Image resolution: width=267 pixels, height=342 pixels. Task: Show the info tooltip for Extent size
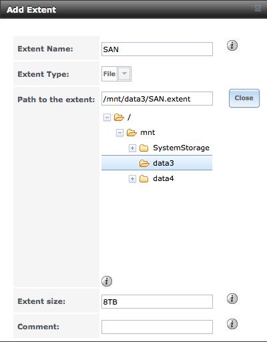pos(232,299)
